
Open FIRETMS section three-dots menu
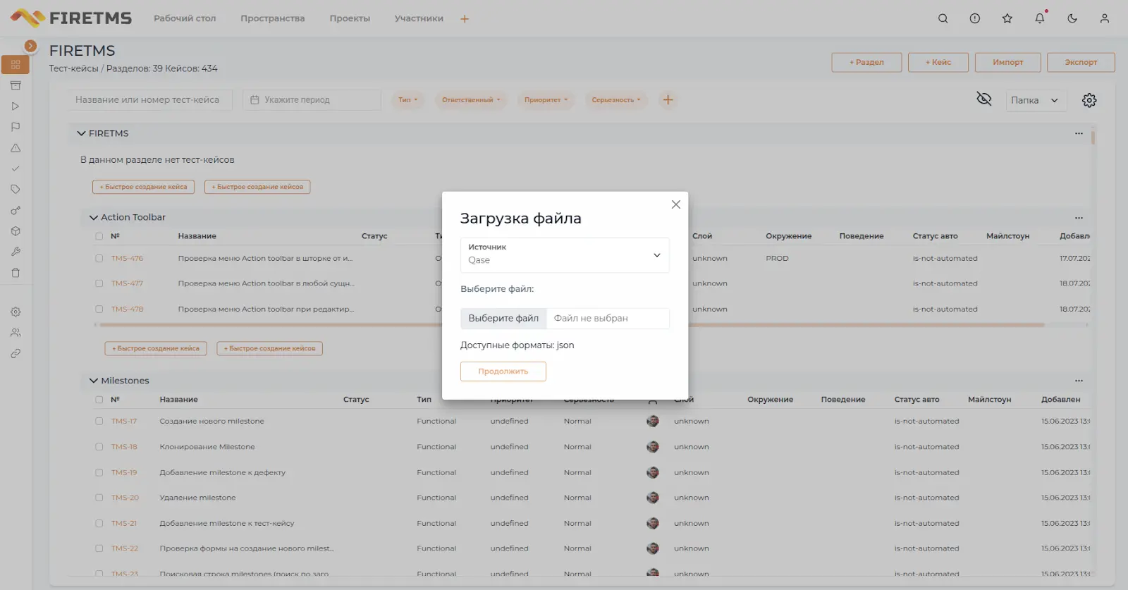(1079, 133)
